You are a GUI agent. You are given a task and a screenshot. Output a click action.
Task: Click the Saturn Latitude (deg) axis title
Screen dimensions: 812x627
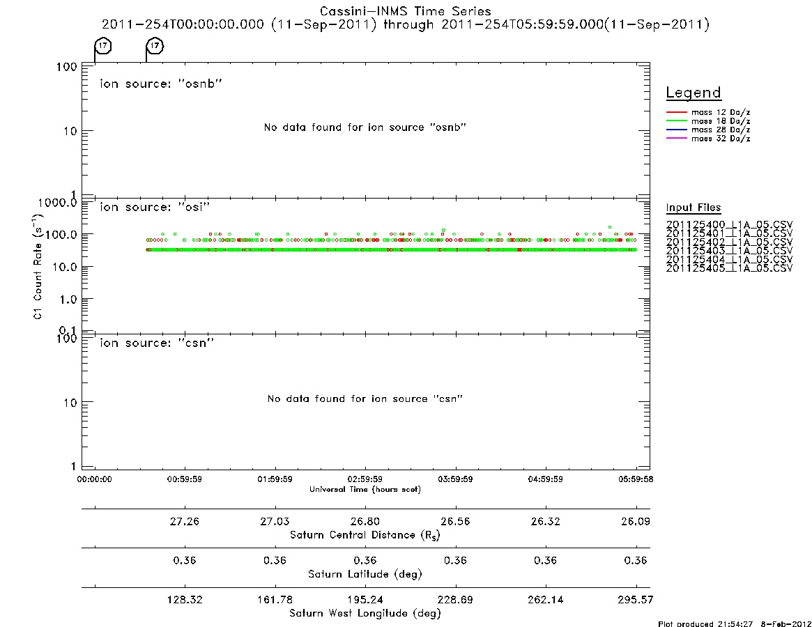(365, 574)
